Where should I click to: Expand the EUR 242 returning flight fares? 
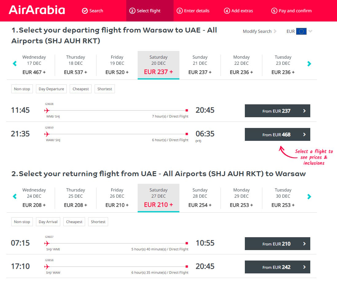pos(277,267)
